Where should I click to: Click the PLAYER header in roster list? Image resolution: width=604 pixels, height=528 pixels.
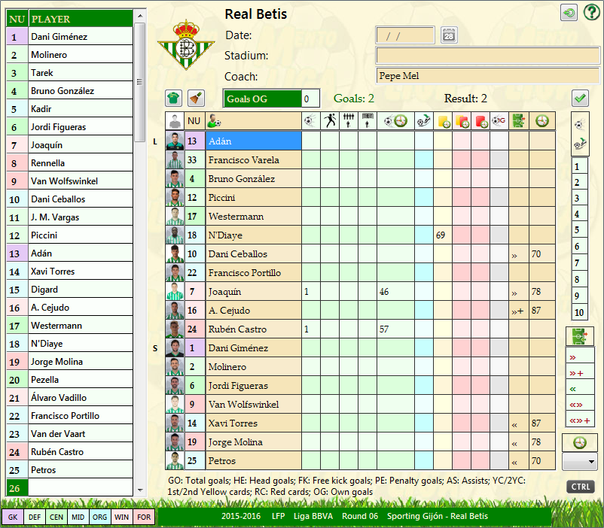tap(81, 19)
